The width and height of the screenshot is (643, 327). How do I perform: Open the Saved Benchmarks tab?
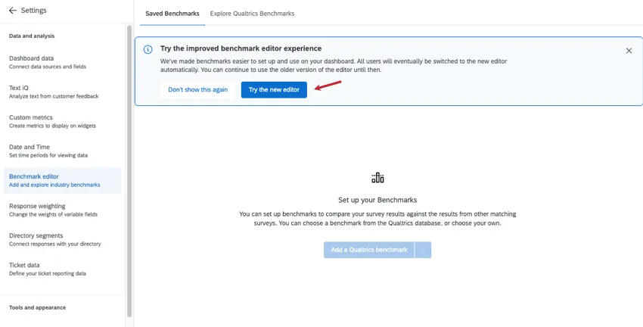click(x=172, y=14)
